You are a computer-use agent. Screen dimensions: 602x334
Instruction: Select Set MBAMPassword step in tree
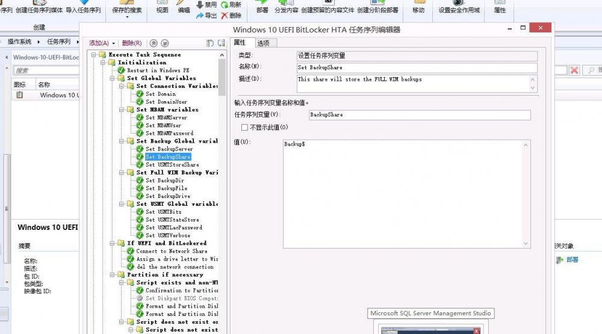169,133
